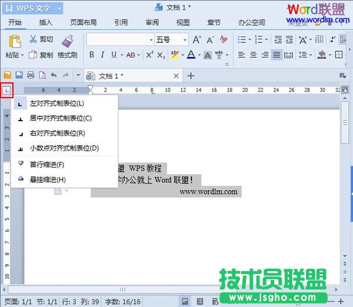Viewport: 353px width, 307px height.
Task: Select 小数点对齐式制表位(D) menu item
Action: 65,148
